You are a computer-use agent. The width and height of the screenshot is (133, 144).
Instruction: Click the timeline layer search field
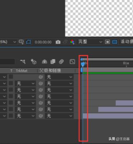click(7, 62)
